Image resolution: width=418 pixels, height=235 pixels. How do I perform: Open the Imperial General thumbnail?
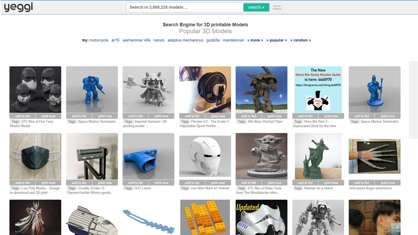tap(148, 90)
